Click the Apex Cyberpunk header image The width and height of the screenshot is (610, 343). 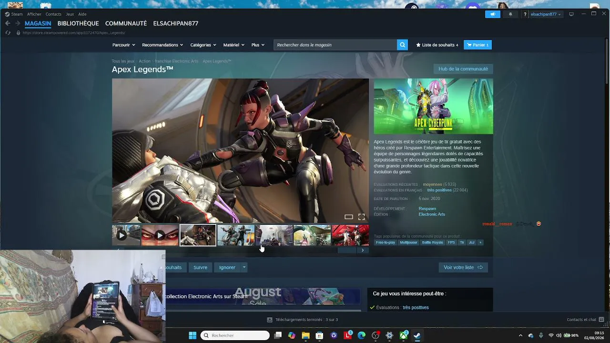433,106
